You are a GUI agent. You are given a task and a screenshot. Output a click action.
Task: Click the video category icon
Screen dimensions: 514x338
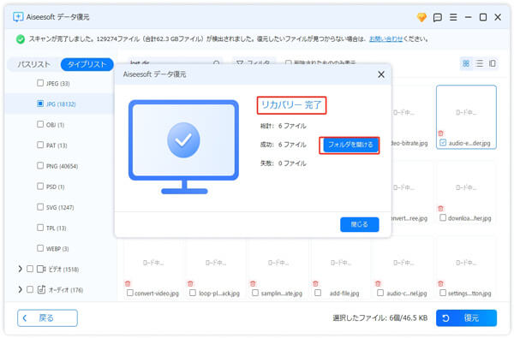pyautogui.click(x=41, y=270)
